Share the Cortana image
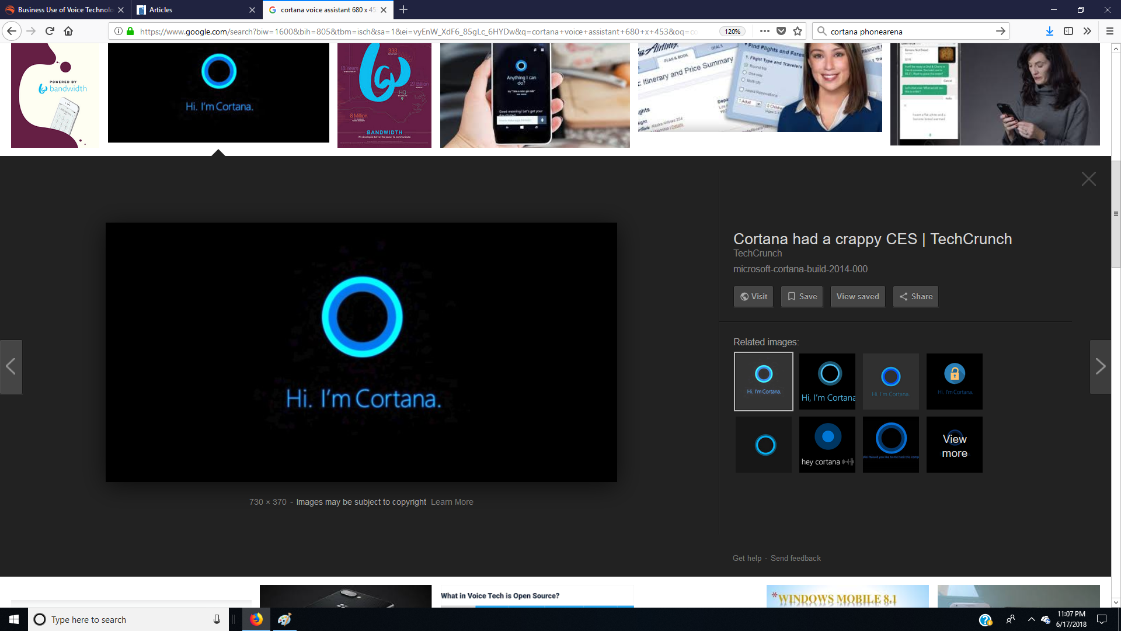The image size is (1121, 631). (x=915, y=296)
